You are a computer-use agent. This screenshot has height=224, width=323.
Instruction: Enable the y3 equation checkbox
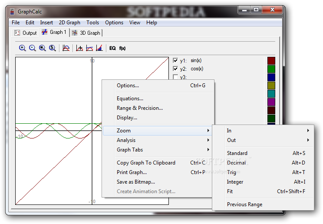[x=175, y=77]
